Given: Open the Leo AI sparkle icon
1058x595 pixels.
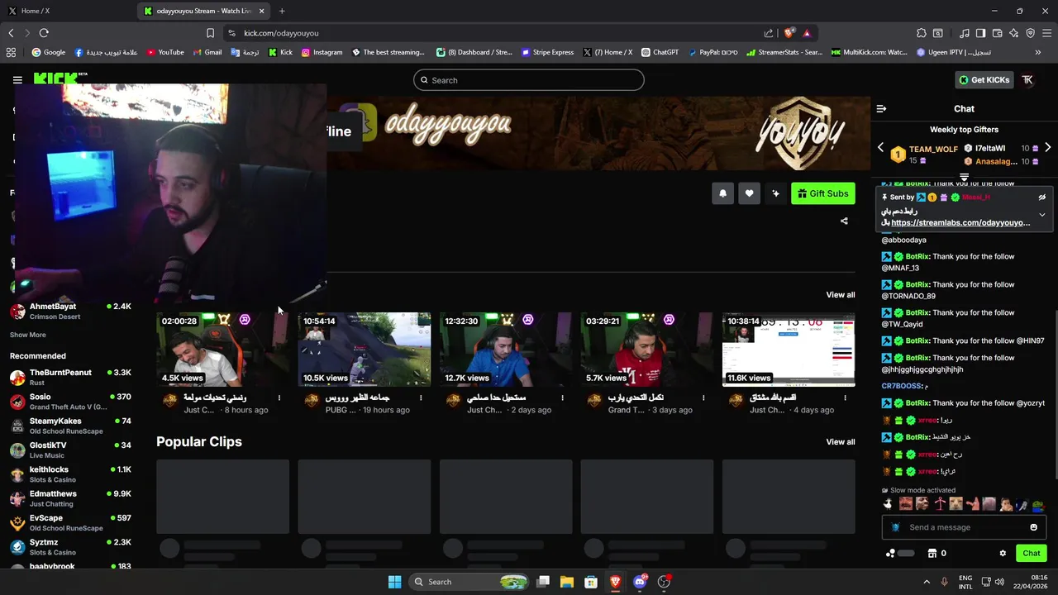Looking at the screenshot, I should (x=1014, y=33).
